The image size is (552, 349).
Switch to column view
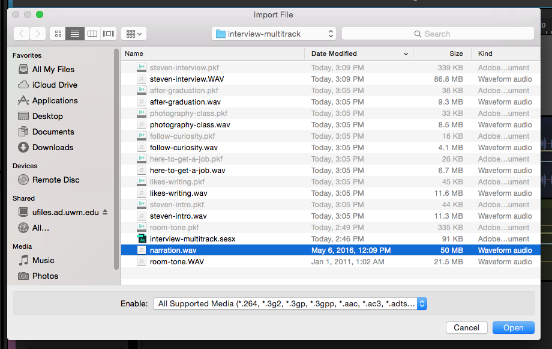click(x=91, y=33)
